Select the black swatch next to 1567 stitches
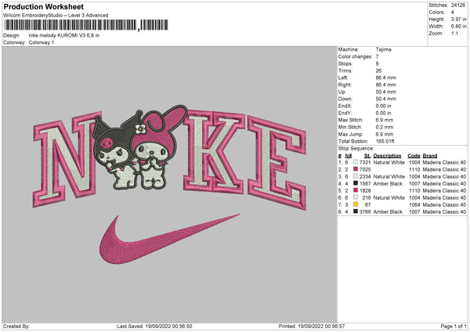This screenshot has height=332, width=470. [x=356, y=183]
